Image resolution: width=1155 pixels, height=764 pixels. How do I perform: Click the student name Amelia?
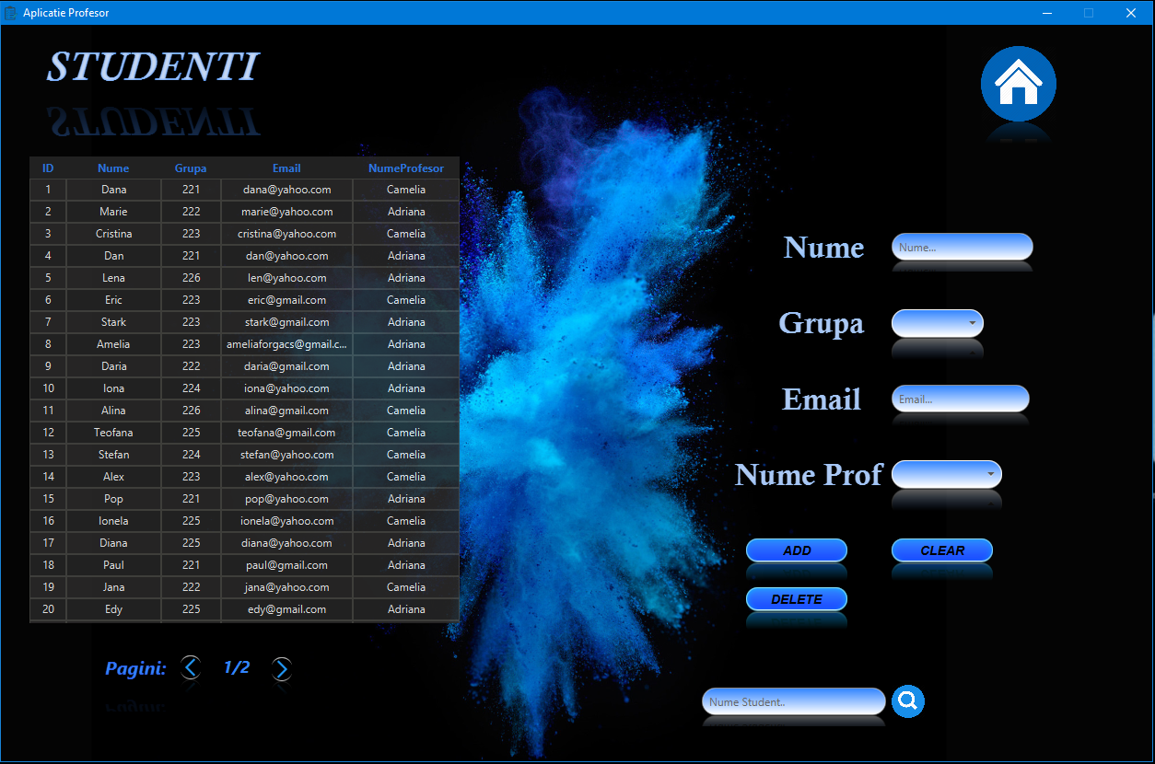(x=113, y=344)
